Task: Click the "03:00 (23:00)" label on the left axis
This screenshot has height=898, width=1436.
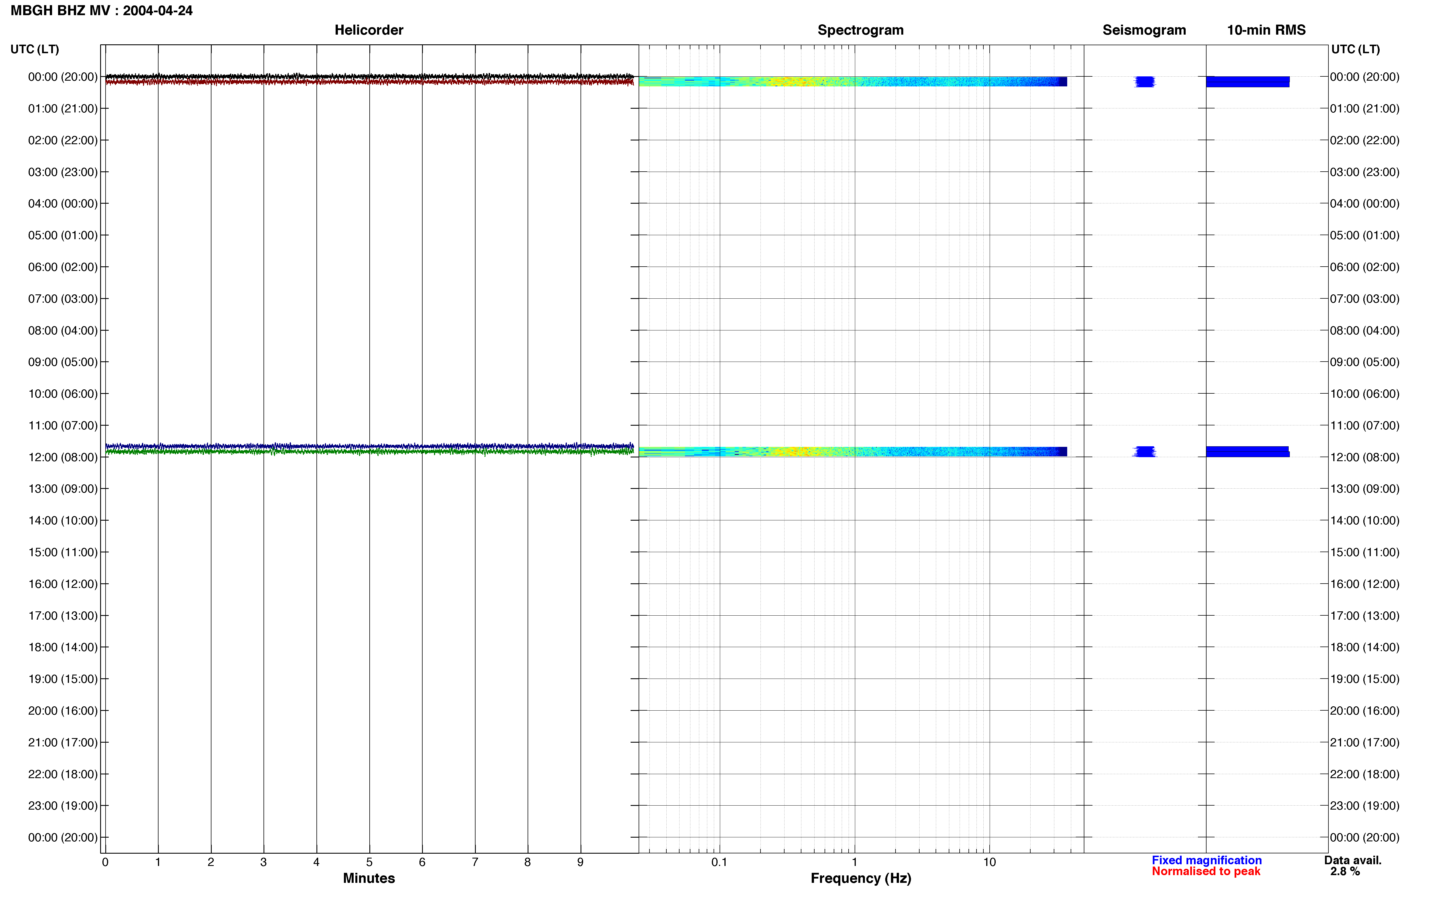Action: coord(63,172)
